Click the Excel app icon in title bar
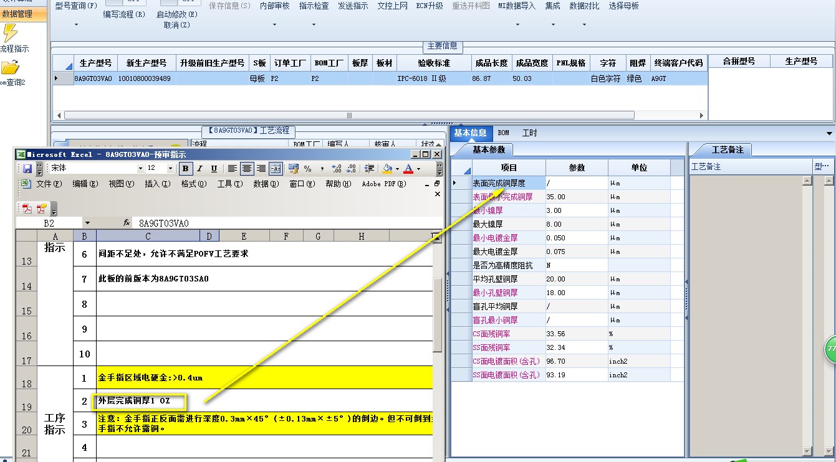 pyautogui.click(x=21, y=154)
